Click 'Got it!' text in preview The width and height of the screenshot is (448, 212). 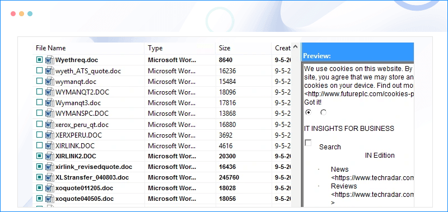[313, 102]
